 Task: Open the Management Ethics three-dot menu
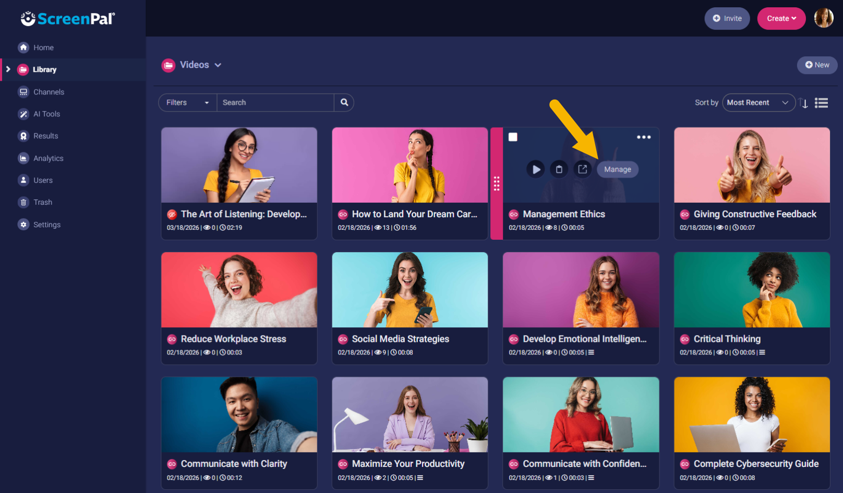click(644, 137)
